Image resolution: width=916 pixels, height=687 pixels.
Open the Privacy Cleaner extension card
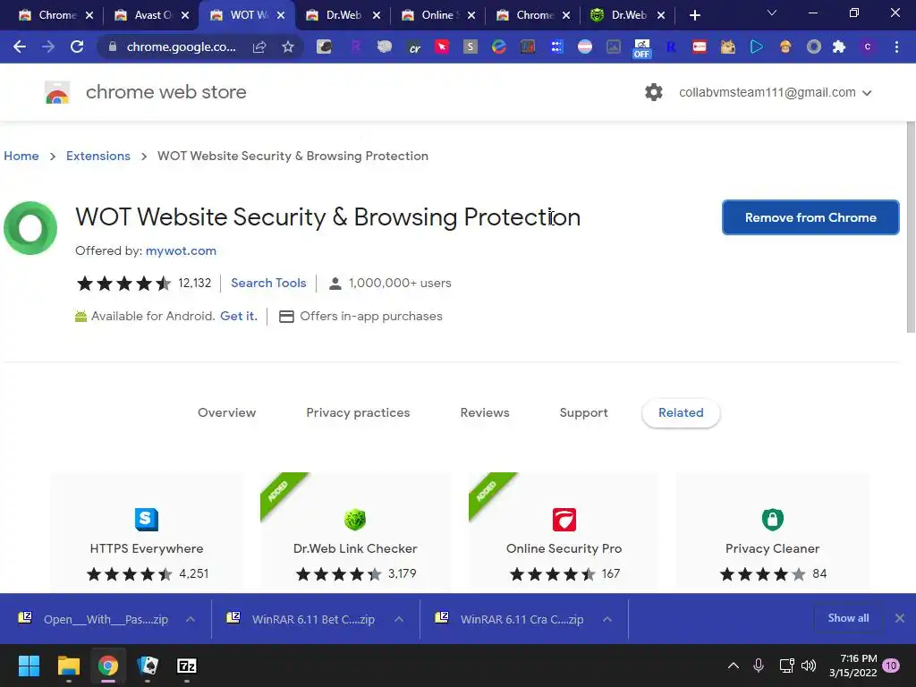[772, 531]
